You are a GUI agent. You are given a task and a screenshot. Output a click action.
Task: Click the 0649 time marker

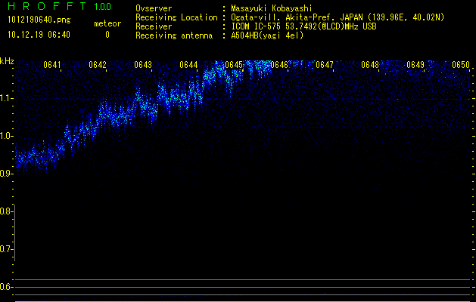(x=415, y=65)
